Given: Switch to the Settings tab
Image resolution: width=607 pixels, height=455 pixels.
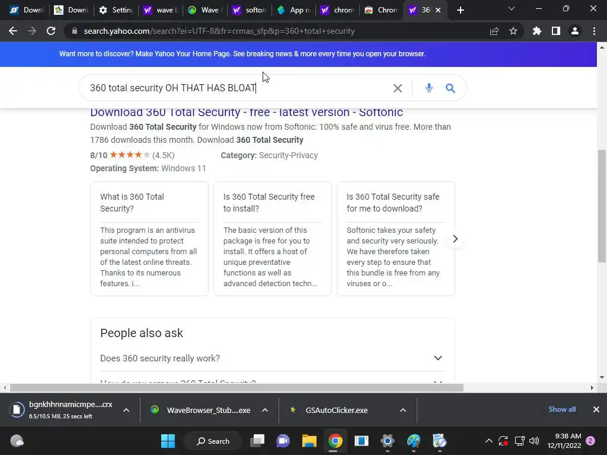Looking at the screenshot, I should point(116,10).
